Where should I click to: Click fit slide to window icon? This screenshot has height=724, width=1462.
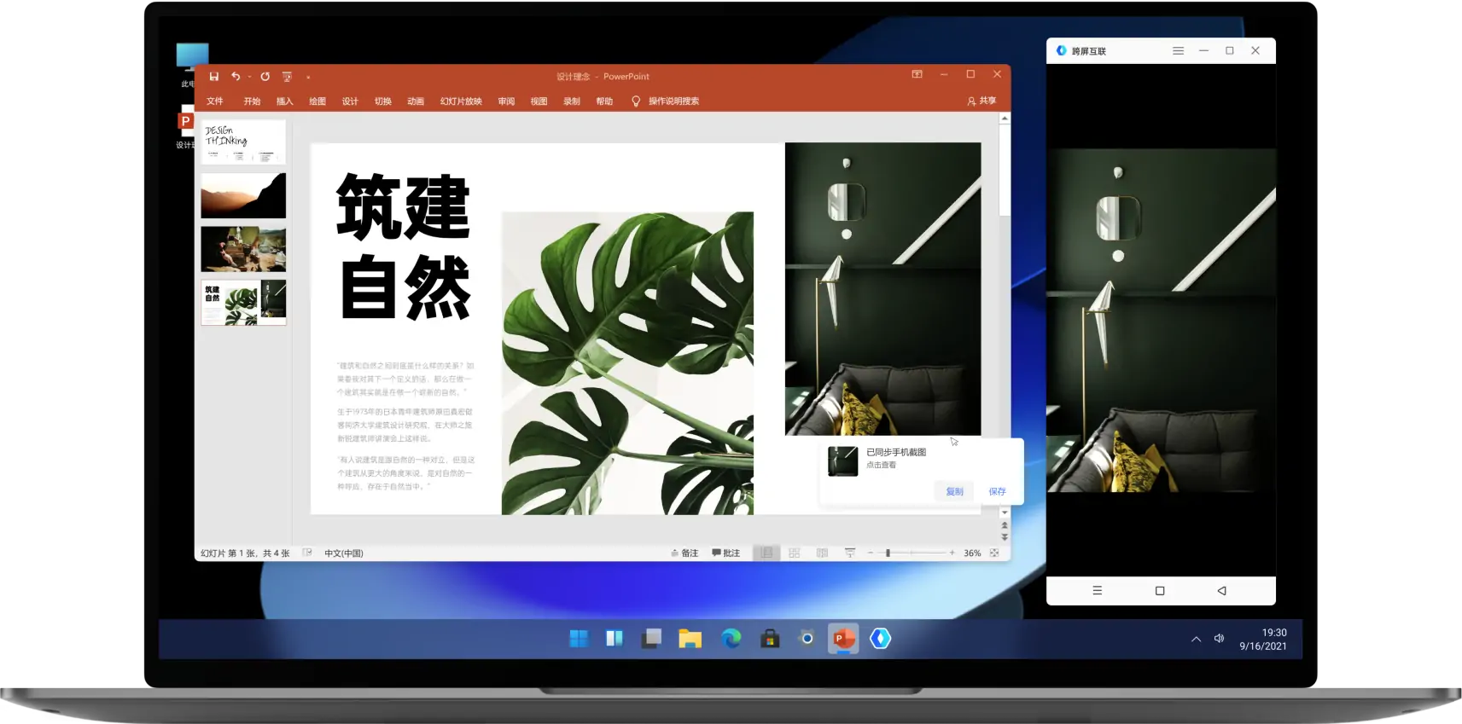[994, 553]
